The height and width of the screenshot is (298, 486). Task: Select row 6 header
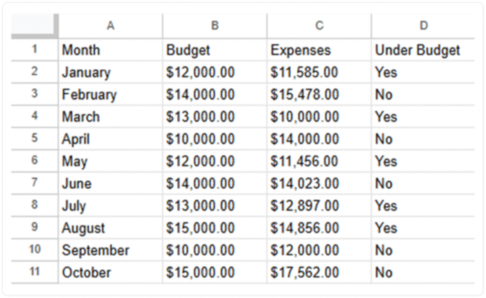click(x=35, y=161)
